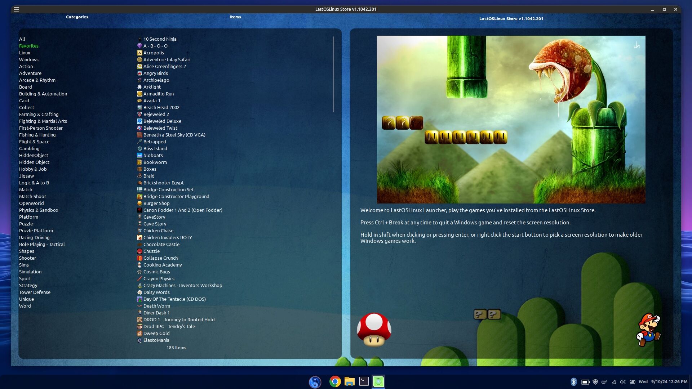The height and width of the screenshot is (389, 692).
Task: Click the arrow icon on screenshot corner
Action: tap(637, 45)
